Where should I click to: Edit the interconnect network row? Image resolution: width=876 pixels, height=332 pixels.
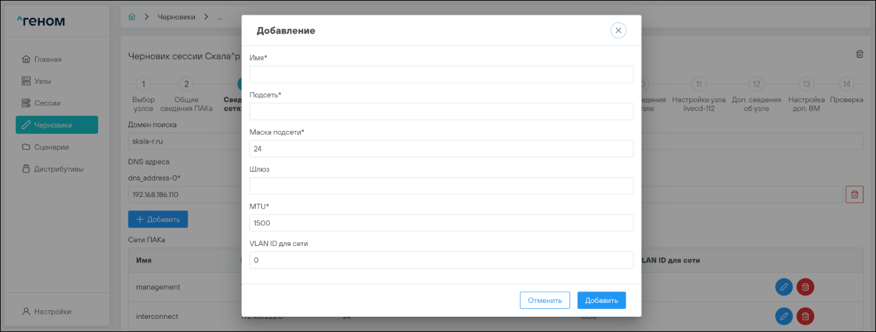pyautogui.click(x=784, y=316)
